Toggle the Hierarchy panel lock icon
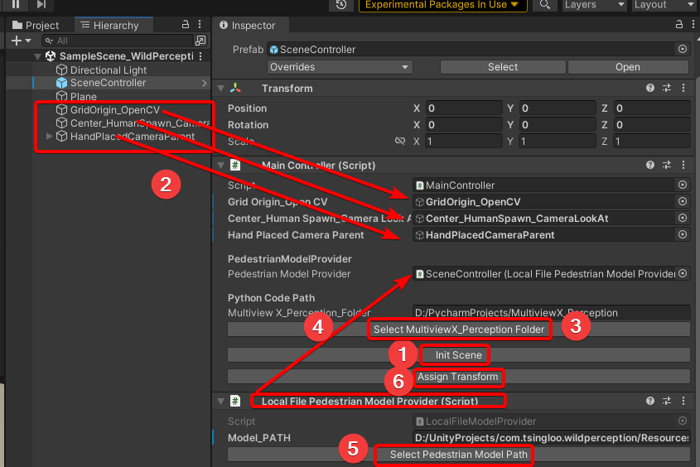 point(186,25)
